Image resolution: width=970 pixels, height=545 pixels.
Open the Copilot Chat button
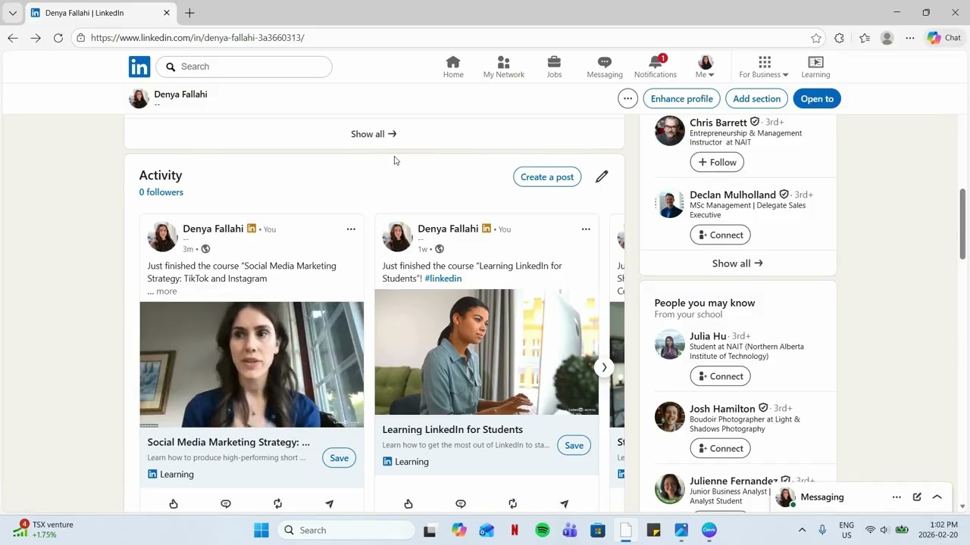[x=944, y=38]
